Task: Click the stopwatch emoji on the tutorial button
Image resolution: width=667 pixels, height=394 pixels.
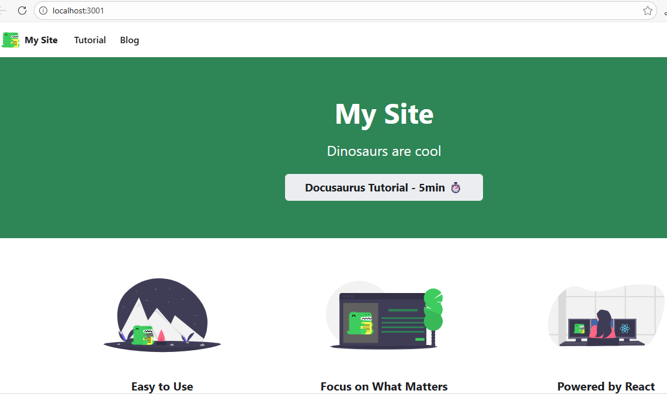Action: coord(456,187)
